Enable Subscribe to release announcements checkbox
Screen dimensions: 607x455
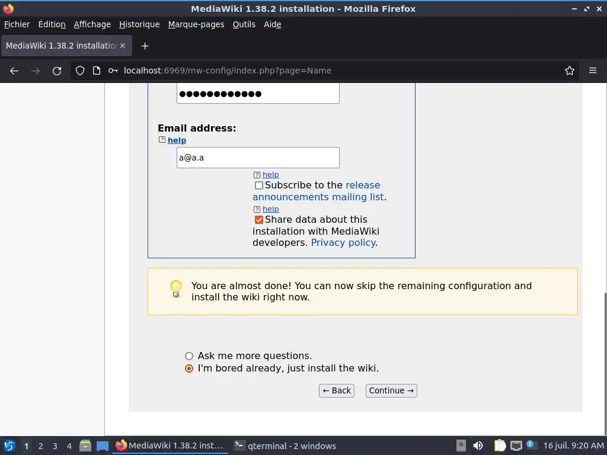(258, 185)
